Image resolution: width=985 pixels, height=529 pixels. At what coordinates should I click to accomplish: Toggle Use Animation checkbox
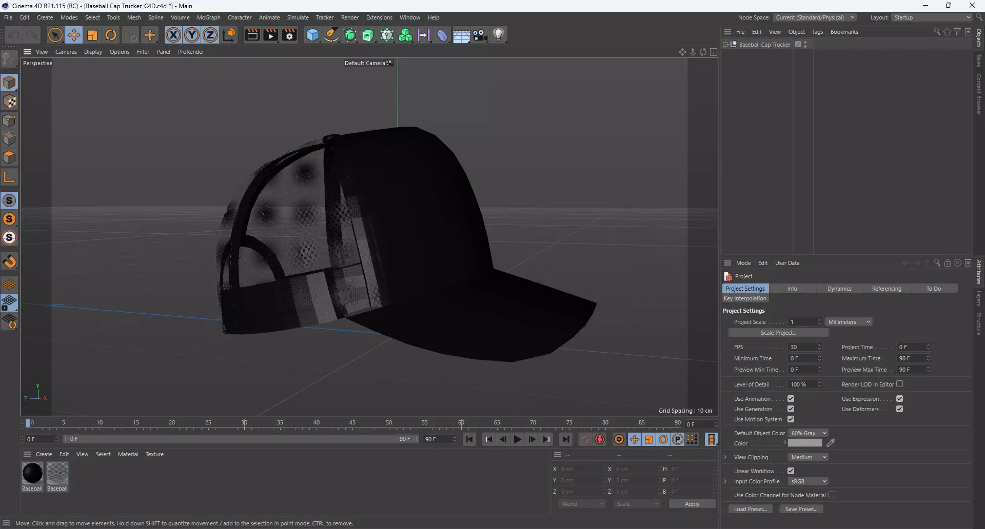pos(791,399)
